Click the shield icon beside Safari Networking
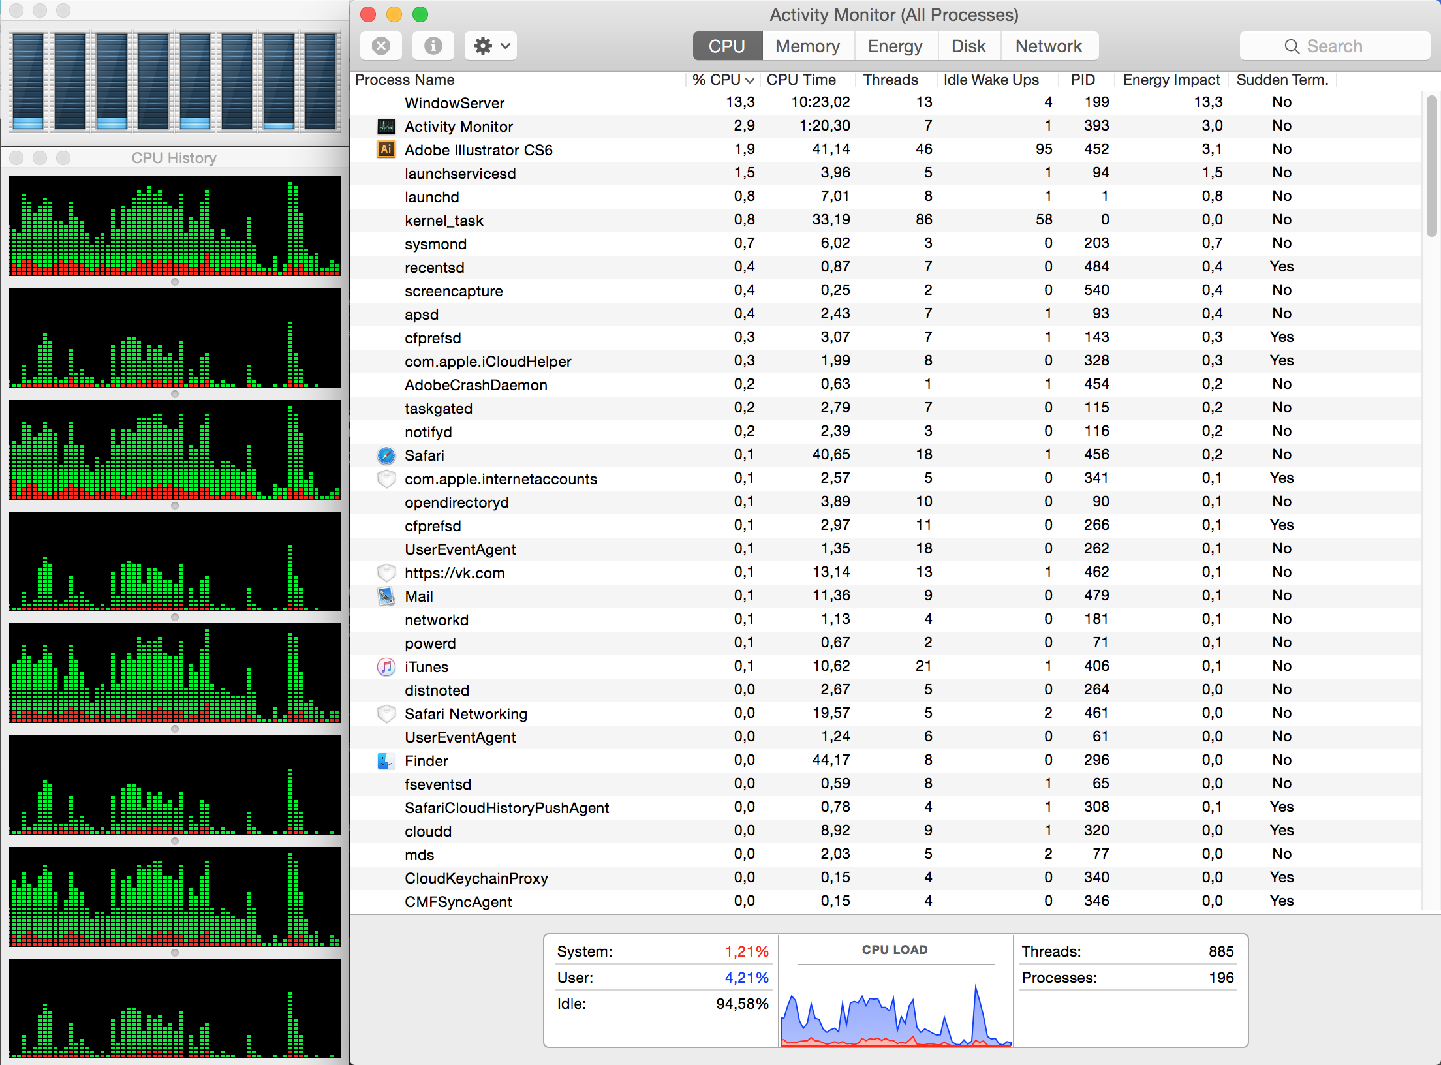The image size is (1441, 1065). [386, 713]
